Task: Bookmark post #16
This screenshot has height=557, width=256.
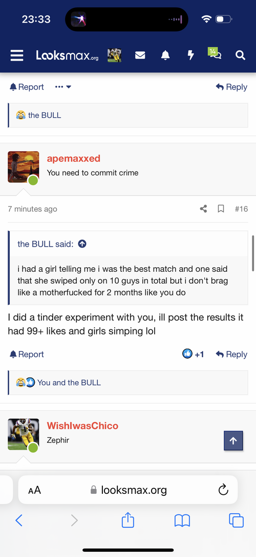Action: 221,209
